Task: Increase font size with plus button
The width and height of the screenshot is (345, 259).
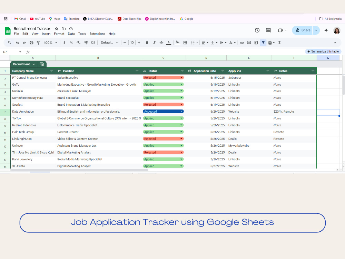Action: point(139,43)
